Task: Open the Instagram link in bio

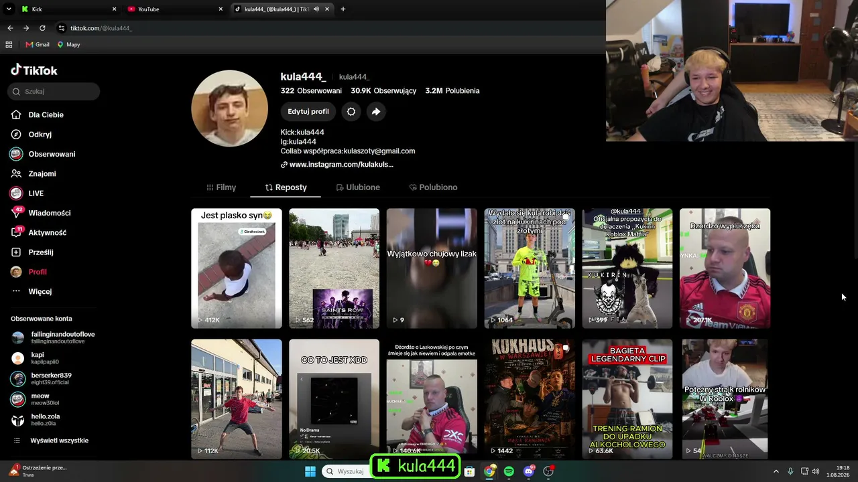Action: pyautogui.click(x=337, y=165)
